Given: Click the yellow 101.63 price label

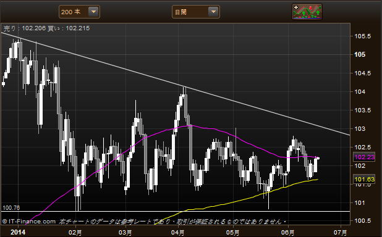Looking at the screenshot, I should 364,180.
